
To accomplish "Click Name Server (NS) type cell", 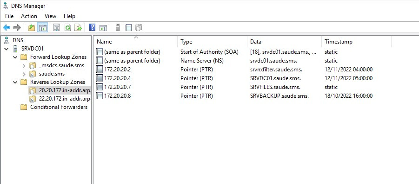I will 202,60.
